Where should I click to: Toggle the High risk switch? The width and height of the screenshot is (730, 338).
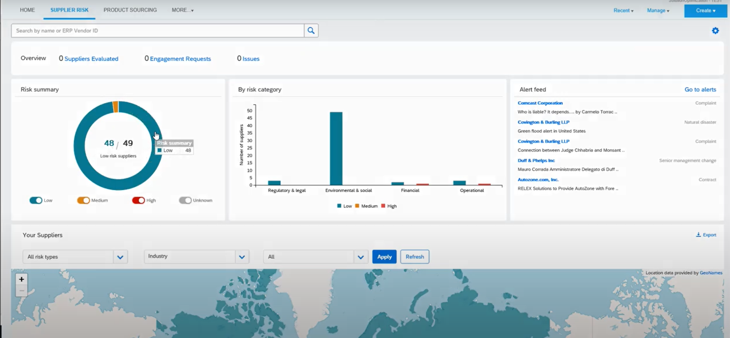click(x=138, y=200)
